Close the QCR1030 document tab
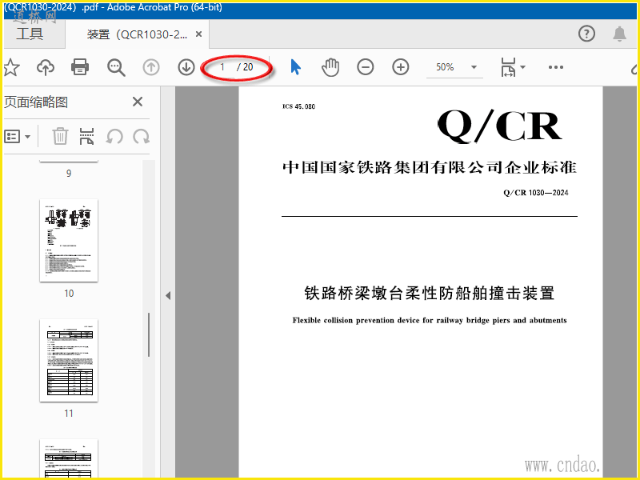 [x=198, y=34]
